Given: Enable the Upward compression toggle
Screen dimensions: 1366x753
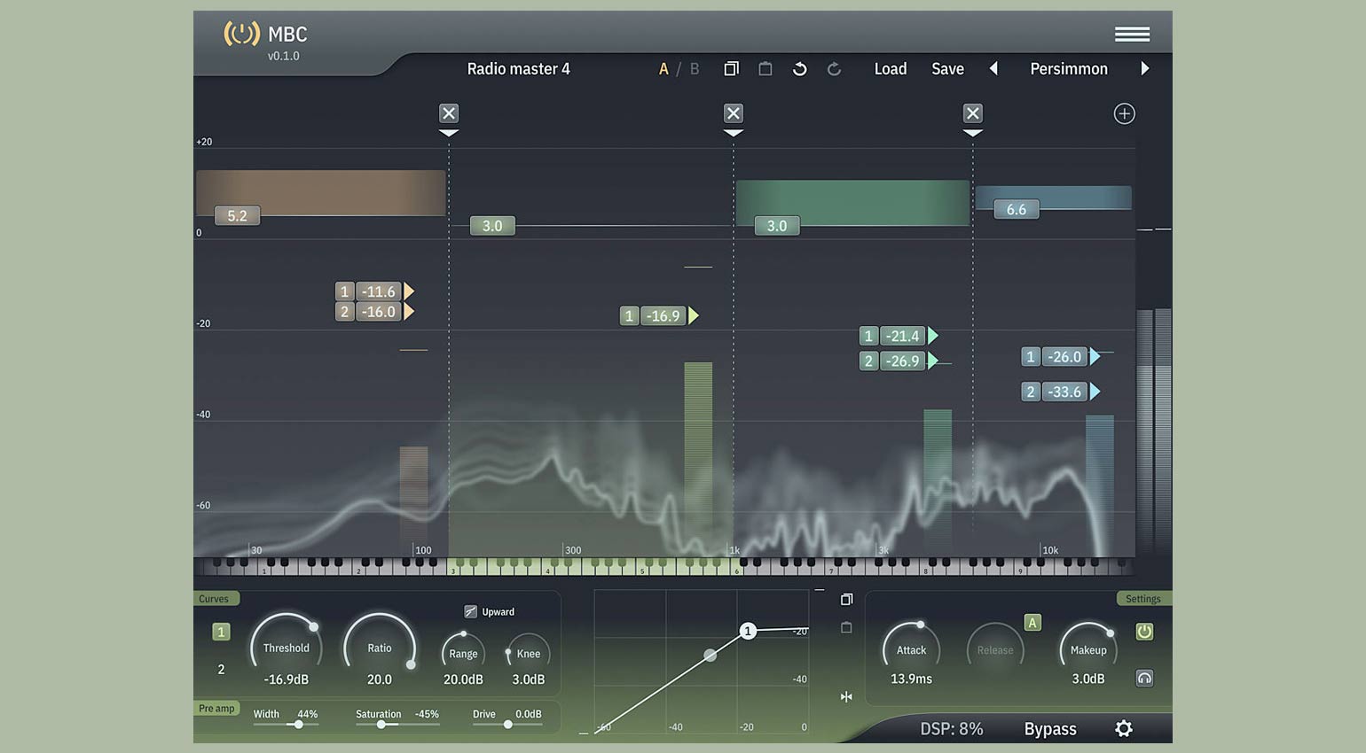Looking at the screenshot, I should pyautogui.click(x=471, y=611).
